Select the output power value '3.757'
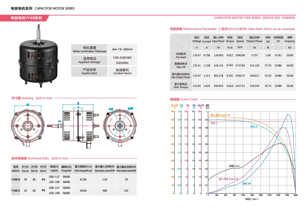307x215 pixels. click(x=254, y=55)
